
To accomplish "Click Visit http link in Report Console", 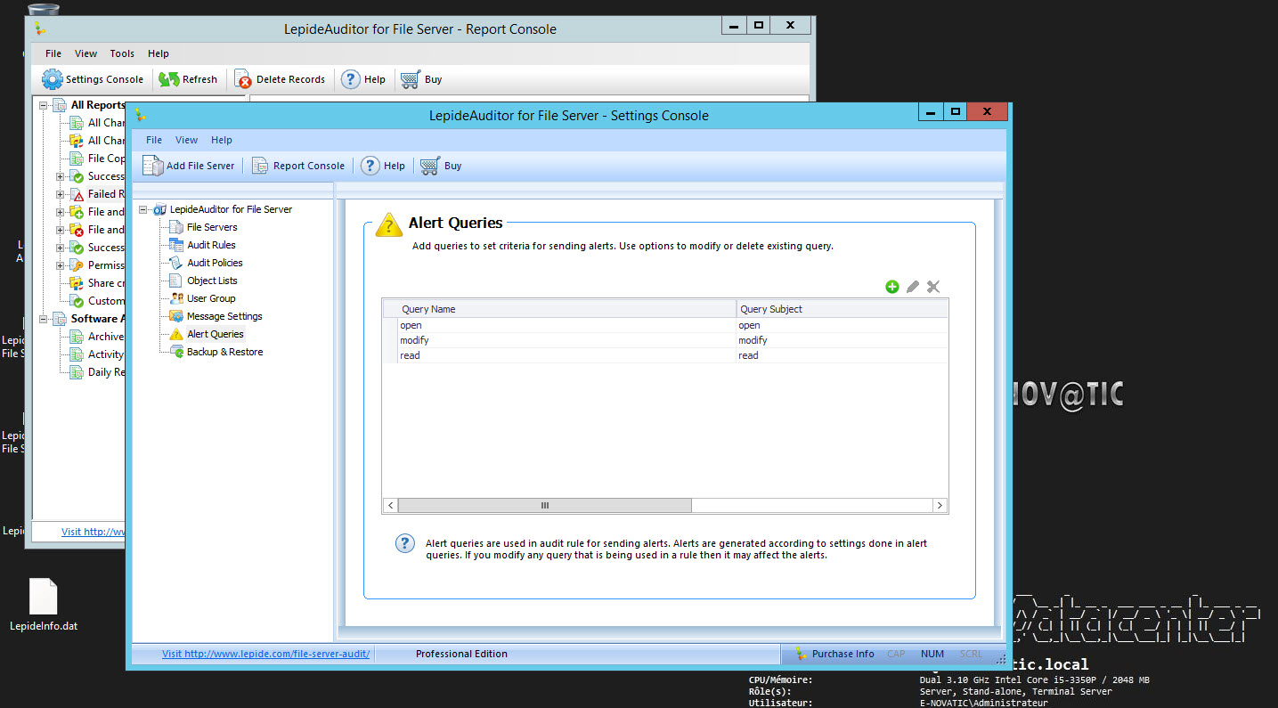I will point(93,532).
